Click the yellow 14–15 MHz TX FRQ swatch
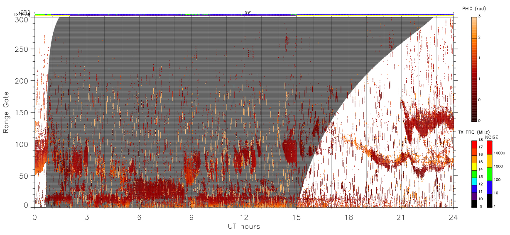This screenshot has width=510, height=235. click(x=474, y=167)
